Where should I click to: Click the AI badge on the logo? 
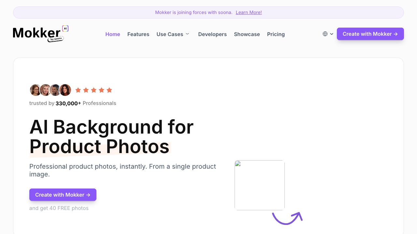click(65, 29)
